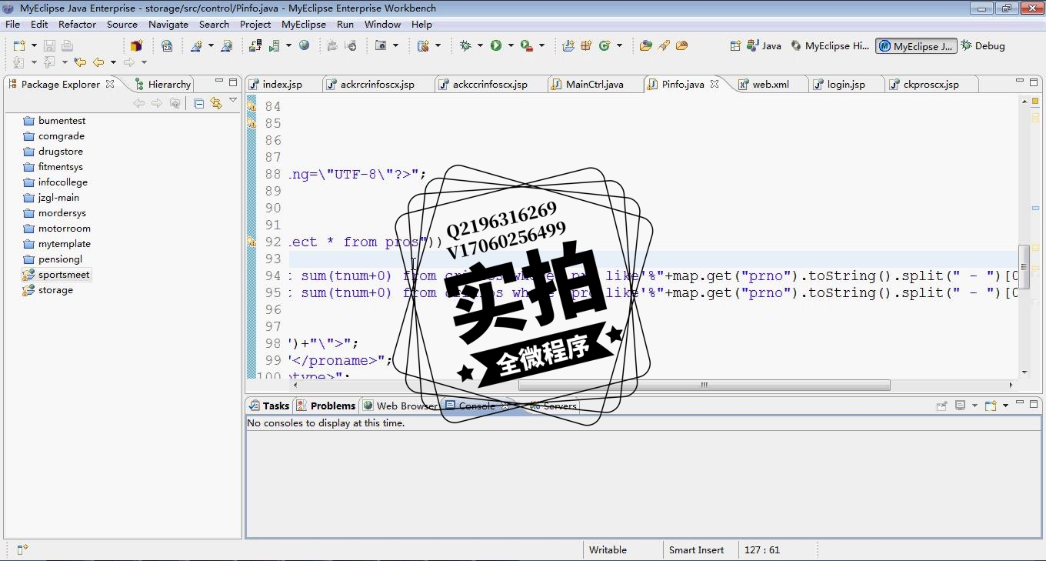Click Collapse All in Package Explorer
This screenshot has width=1046, height=561.
click(x=199, y=103)
